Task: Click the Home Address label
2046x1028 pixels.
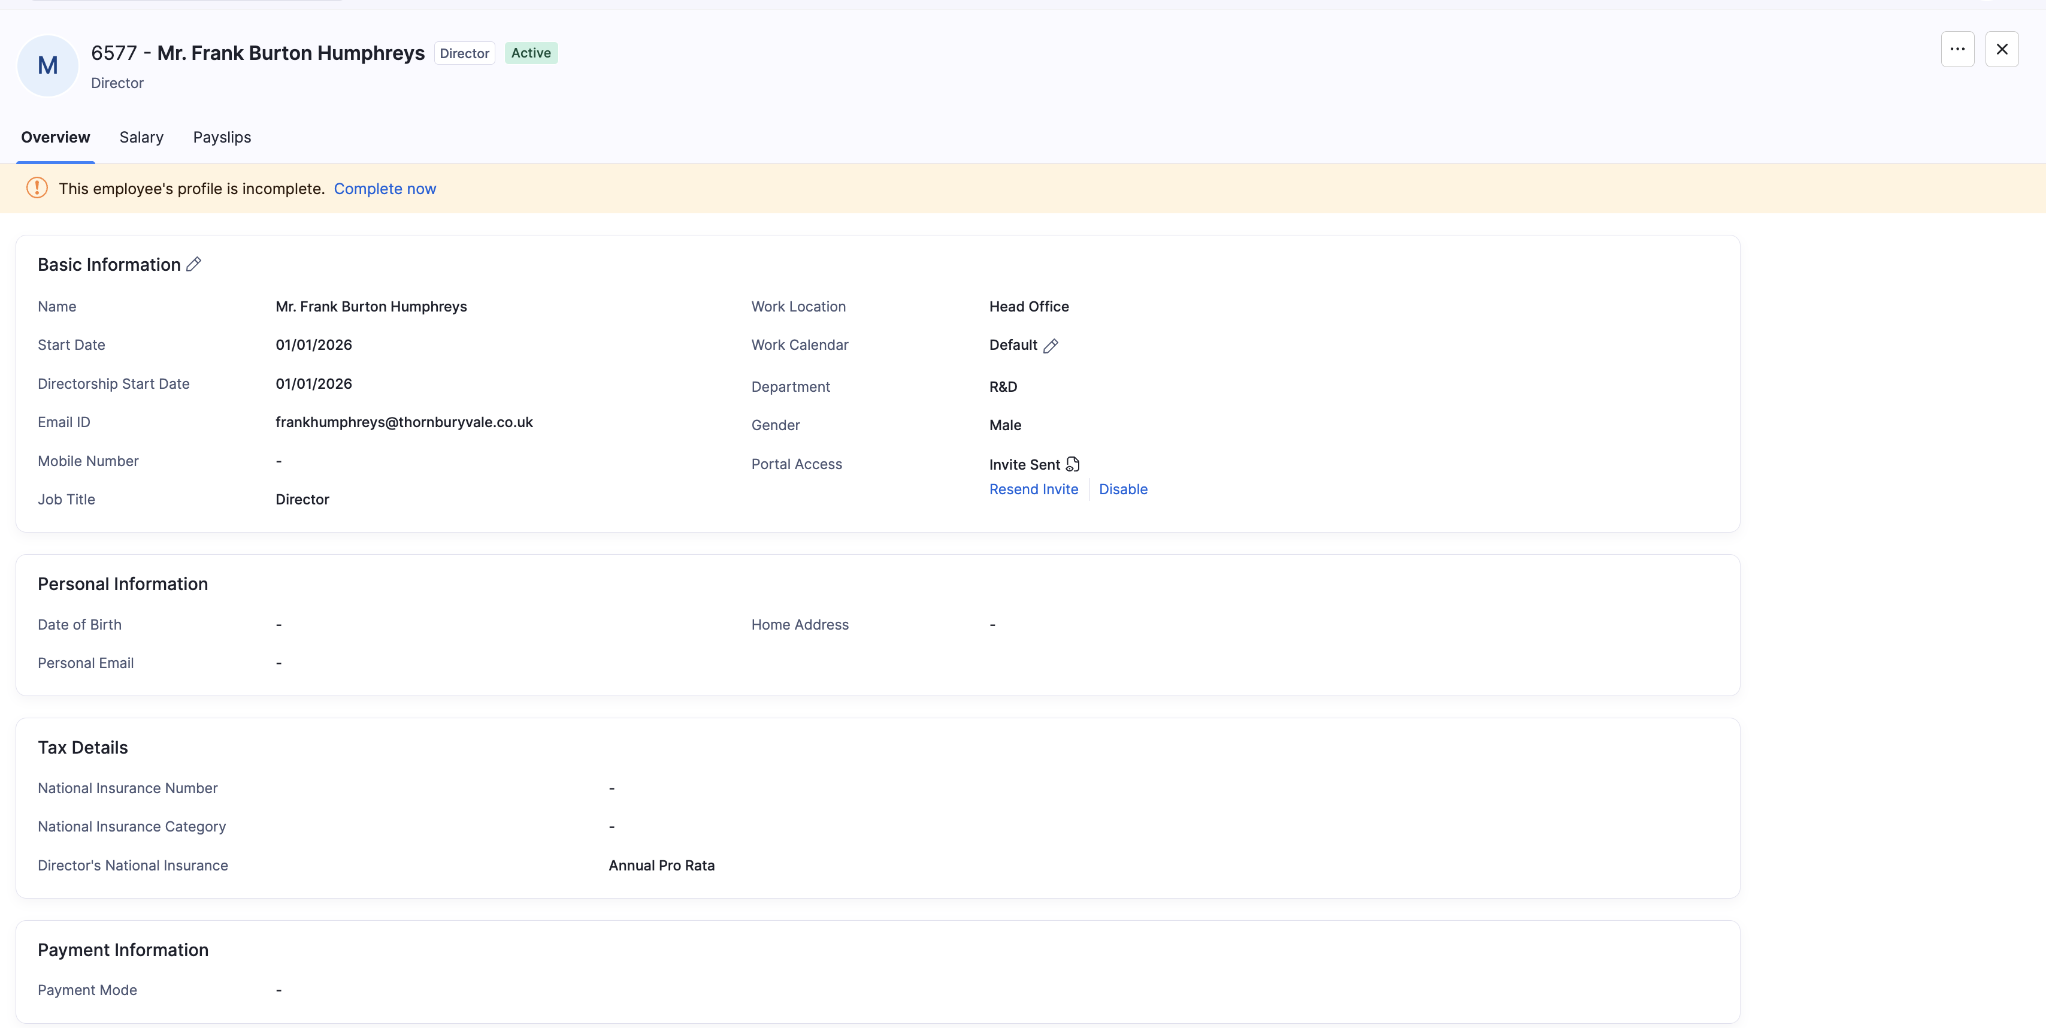Action: click(x=800, y=624)
